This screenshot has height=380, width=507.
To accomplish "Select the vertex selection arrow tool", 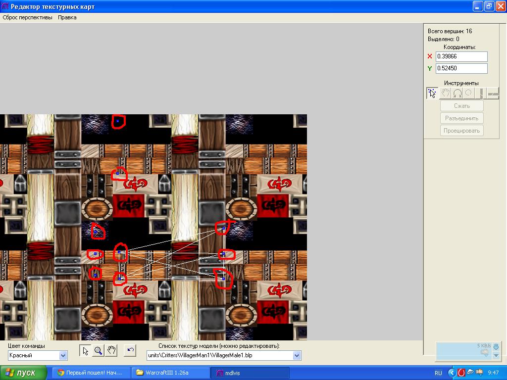I will (432, 94).
